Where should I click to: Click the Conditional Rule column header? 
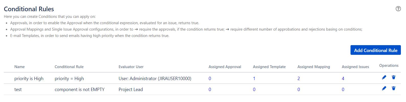pyautogui.click(x=69, y=67)
